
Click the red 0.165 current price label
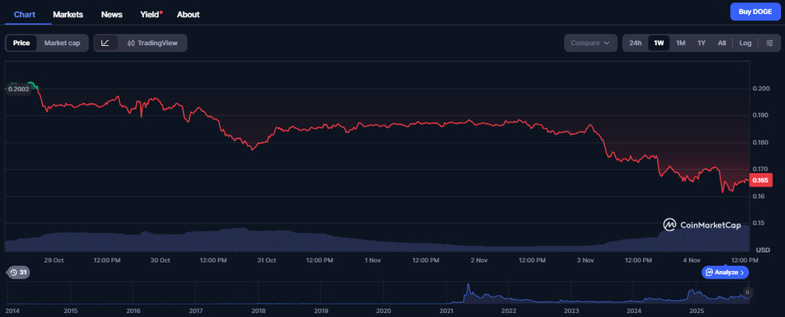pyautogui.click(x=761, y=180)
